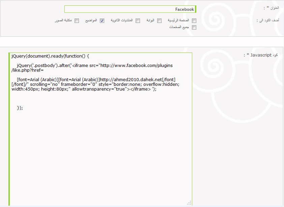Tick the مكتبة الصور checkbox
This screenshot has width=284, height=207.
(x=77, y=21)
